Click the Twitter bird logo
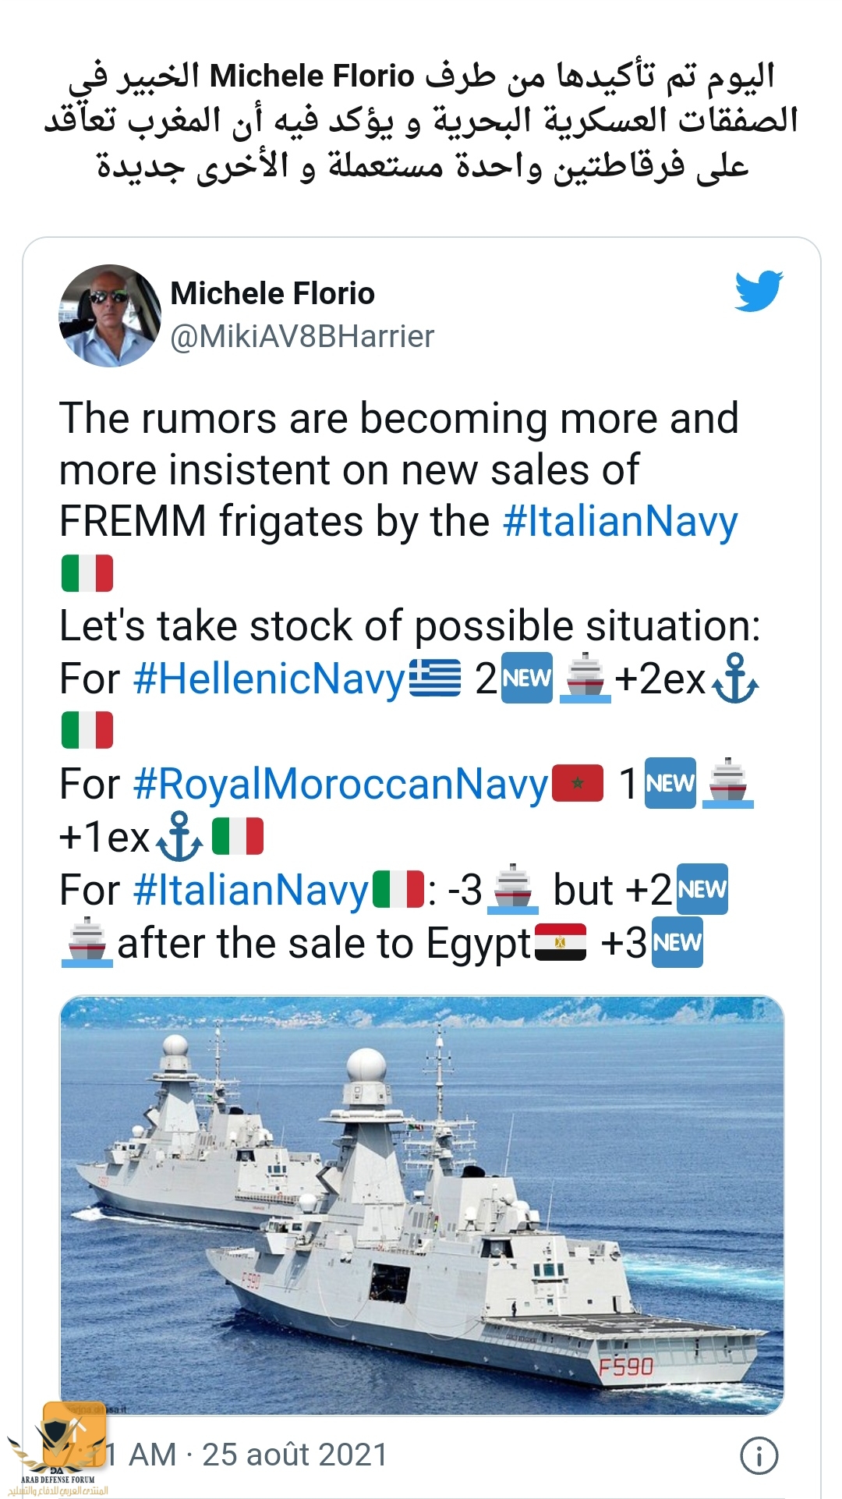842x1499 pixels. [x=759, y=291]
